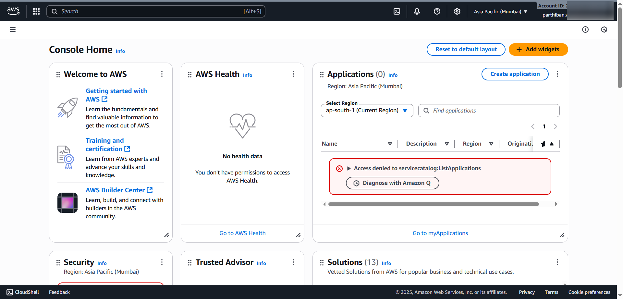This screenshot has height=299, width=623.
Task: Click the AWS logo
Action: click(x=13, y=11)
